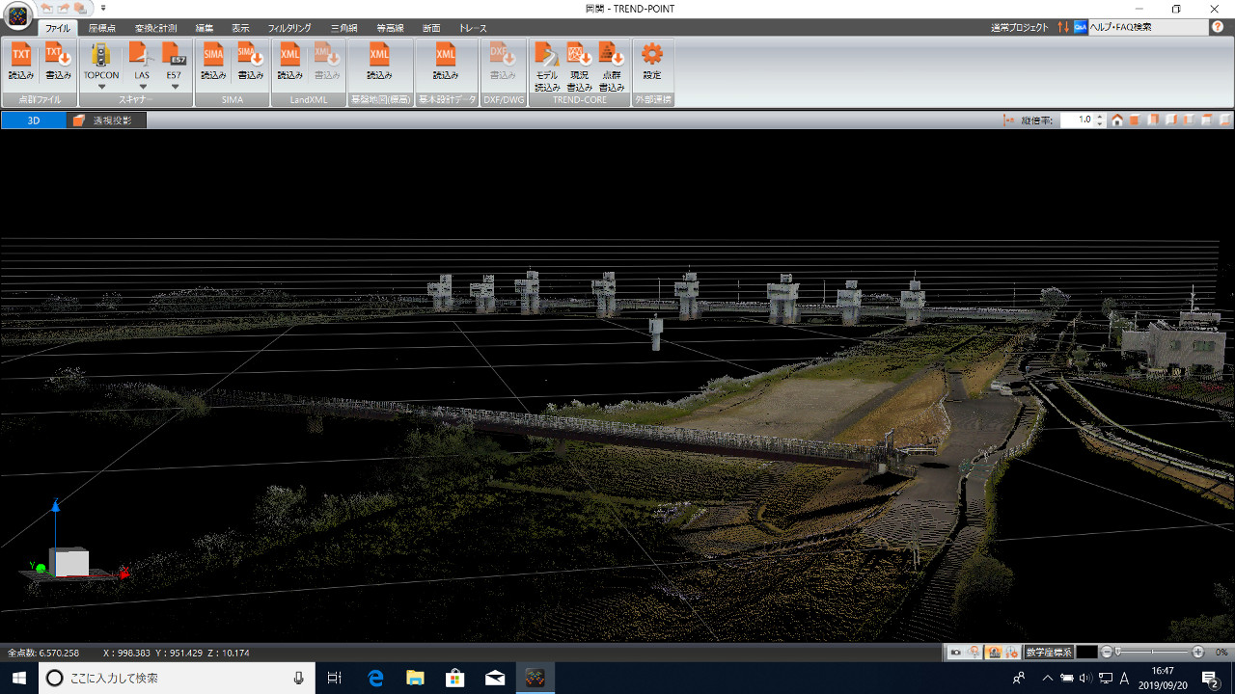1235x694 pixels.
Task: Click the black background color swatch
Action: pos(1086,653)
